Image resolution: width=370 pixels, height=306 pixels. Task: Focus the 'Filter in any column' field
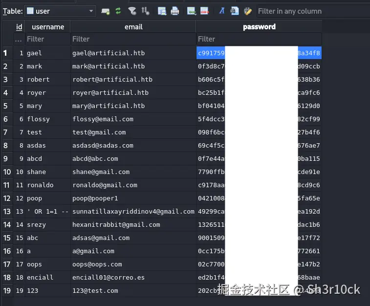313,11
